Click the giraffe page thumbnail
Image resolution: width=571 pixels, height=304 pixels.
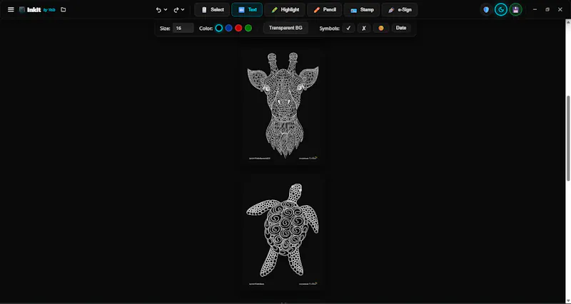tap(283, 105)
